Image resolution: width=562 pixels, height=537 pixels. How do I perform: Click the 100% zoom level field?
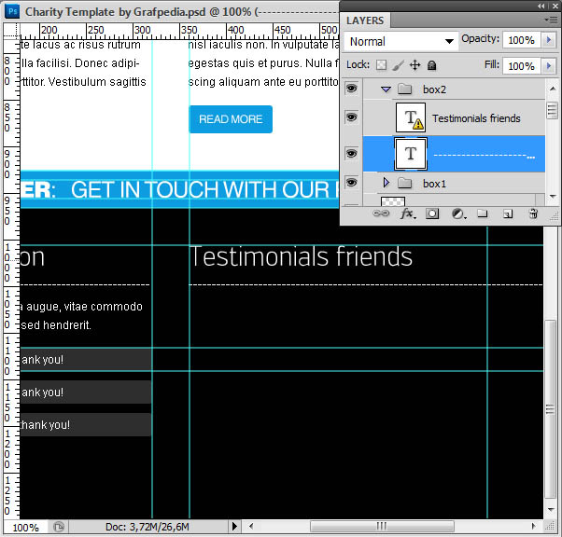click(25, 528)
